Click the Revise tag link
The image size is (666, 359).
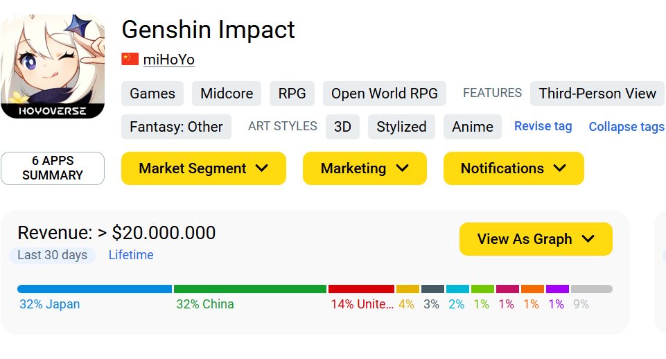tap(543, 126)
